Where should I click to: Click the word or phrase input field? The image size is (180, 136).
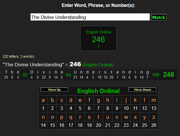pyautogui.click(x=90, y=17)
